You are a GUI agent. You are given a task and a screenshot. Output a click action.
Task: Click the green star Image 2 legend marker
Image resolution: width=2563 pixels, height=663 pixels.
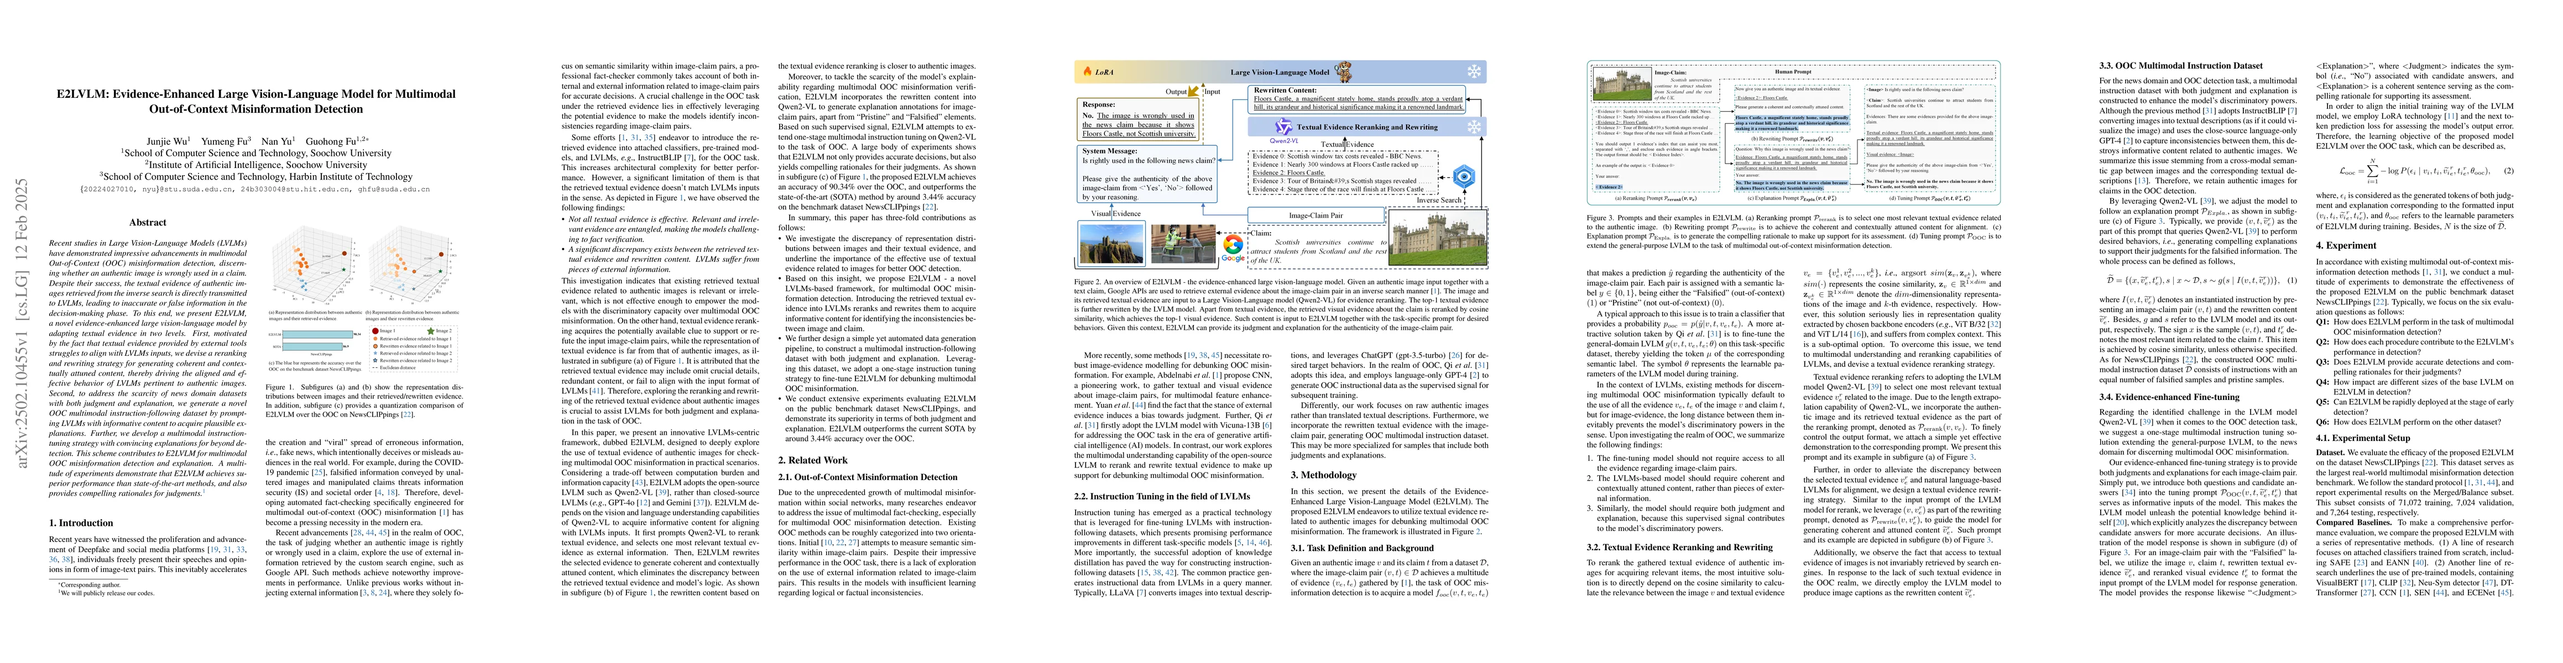coord(431,331)
